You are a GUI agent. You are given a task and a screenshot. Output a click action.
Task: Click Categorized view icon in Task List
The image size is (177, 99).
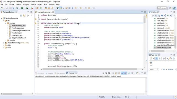click(157, 59)
